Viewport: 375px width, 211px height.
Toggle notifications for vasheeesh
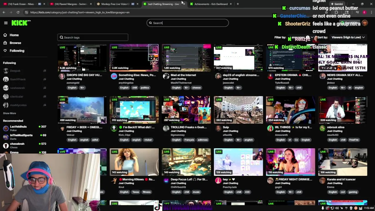pyautogui.click(x=45, y=88)
